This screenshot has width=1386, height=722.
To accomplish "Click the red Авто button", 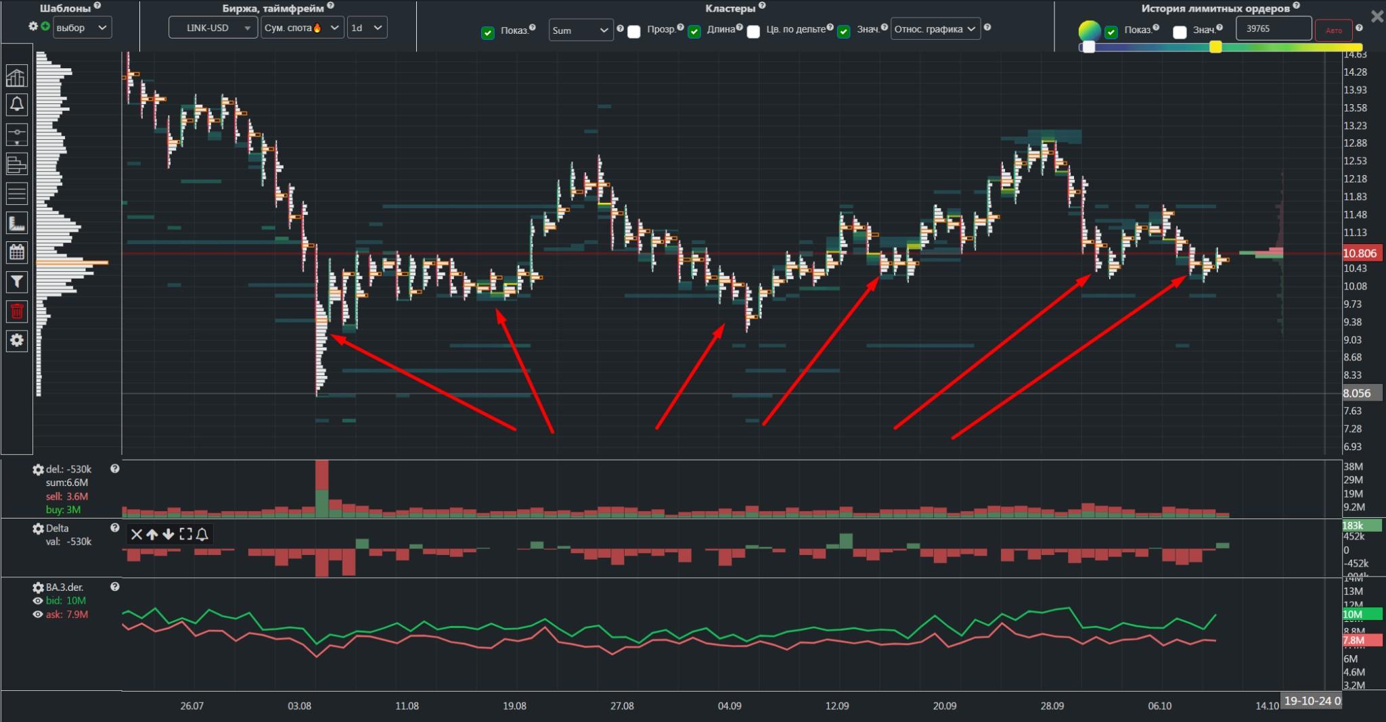I will pyautogui.click(x=1333, y=30).
